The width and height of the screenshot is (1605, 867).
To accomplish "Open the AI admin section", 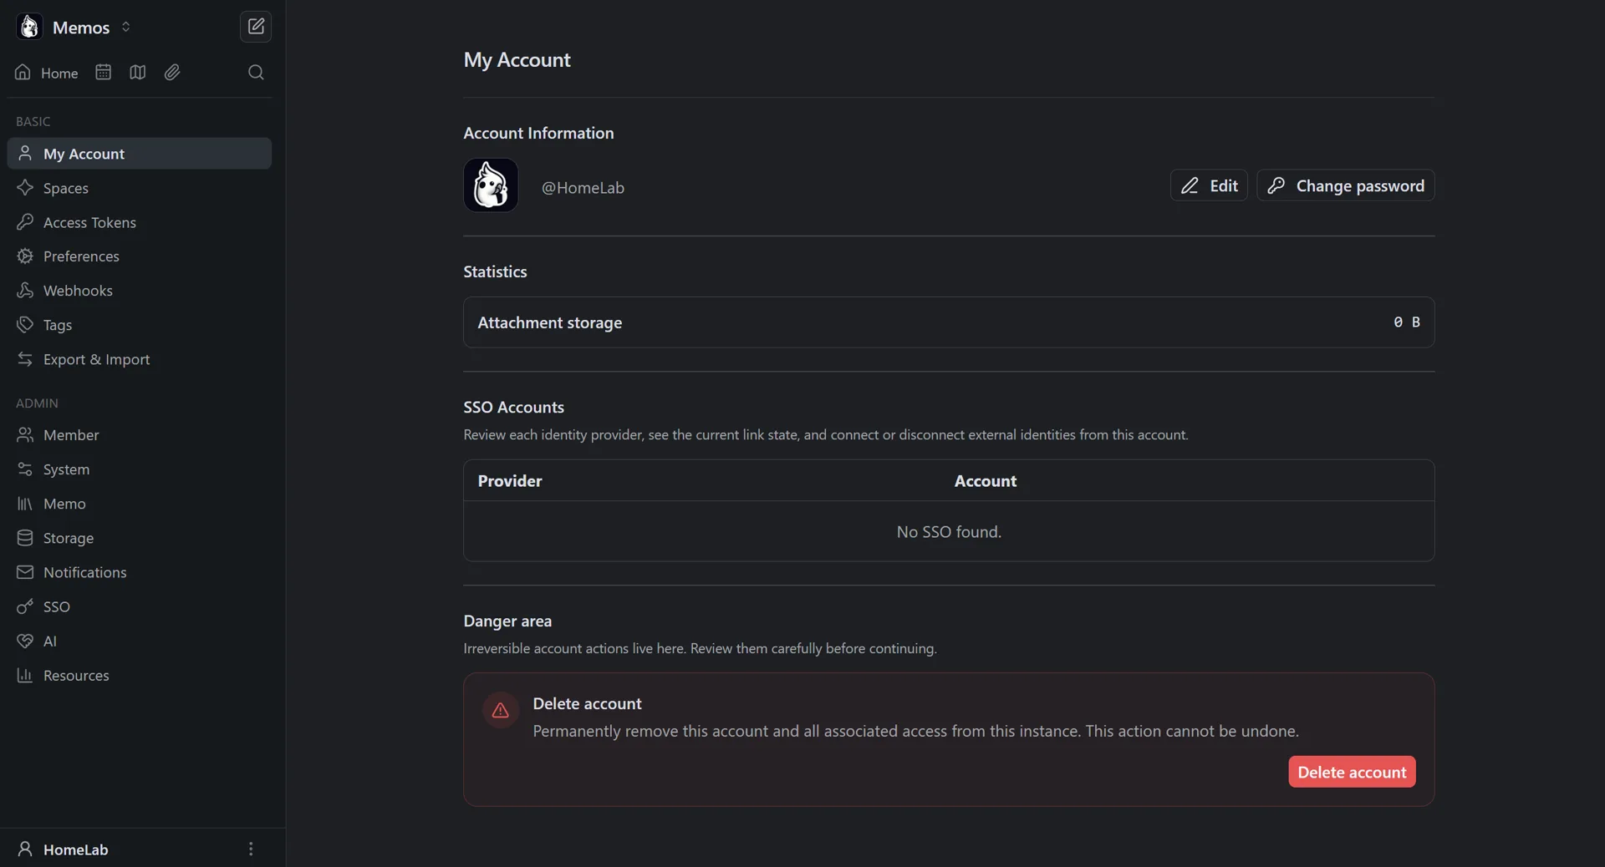I will 140,641.
